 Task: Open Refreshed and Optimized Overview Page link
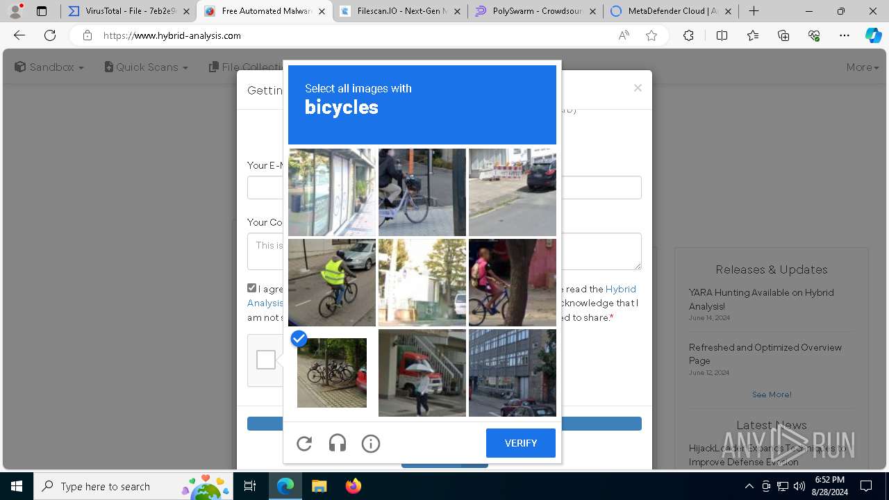765,354
